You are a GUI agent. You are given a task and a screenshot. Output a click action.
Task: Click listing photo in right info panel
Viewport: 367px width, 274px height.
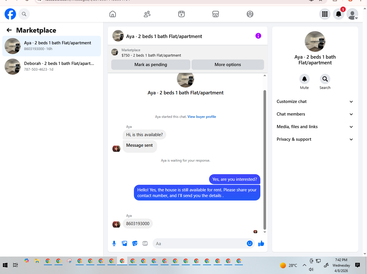[315, 41]
